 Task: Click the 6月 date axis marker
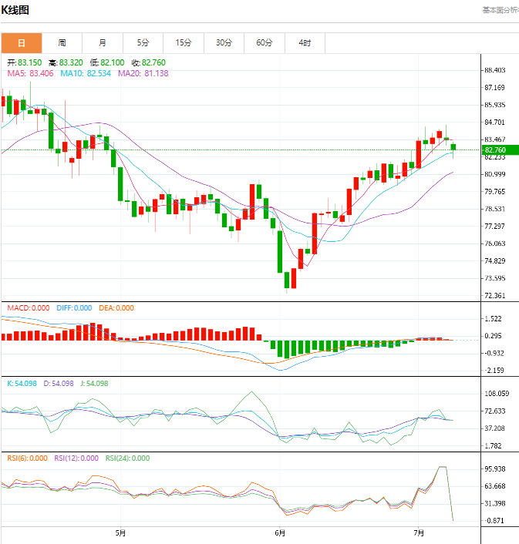(280, 533)
